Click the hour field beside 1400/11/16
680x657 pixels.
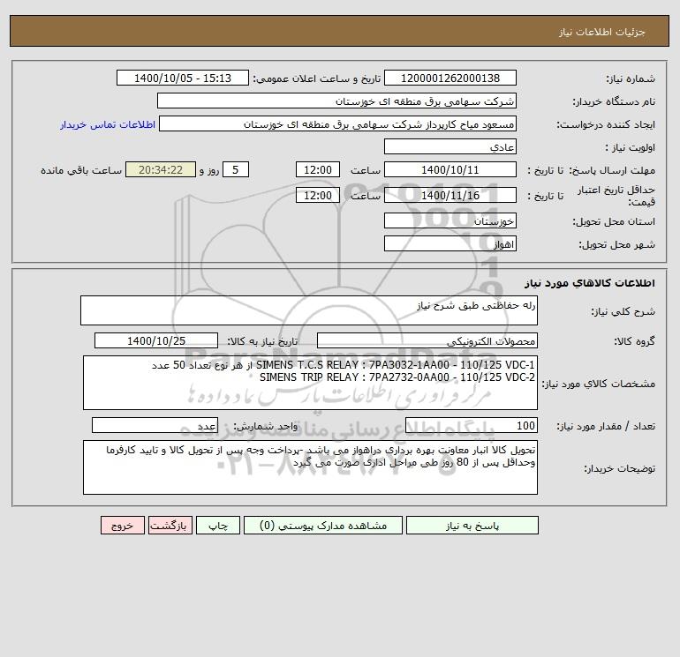point(317,195)
